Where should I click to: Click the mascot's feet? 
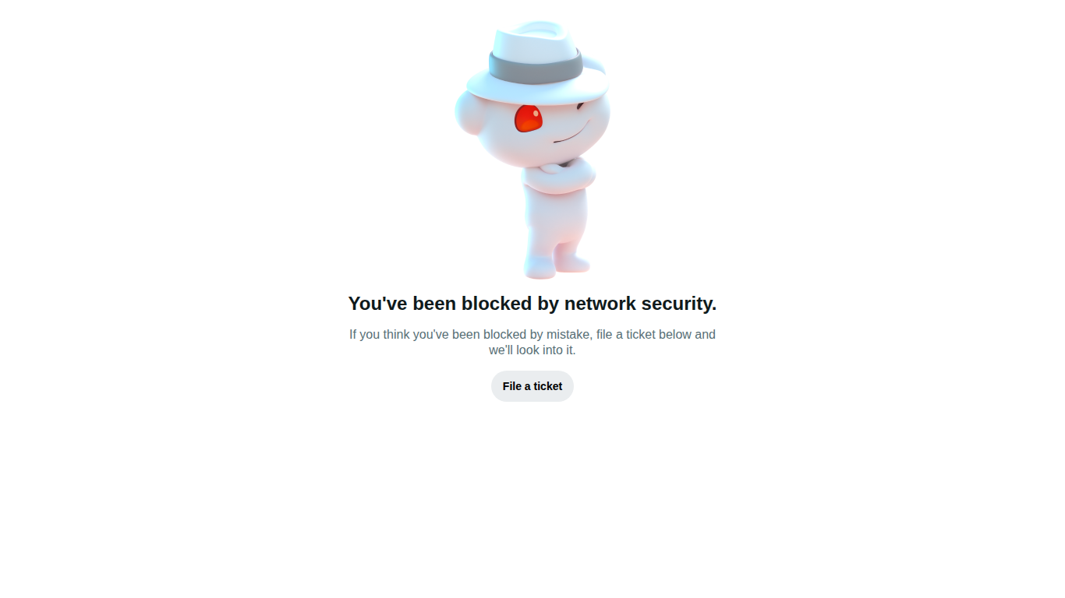(557, 266)
